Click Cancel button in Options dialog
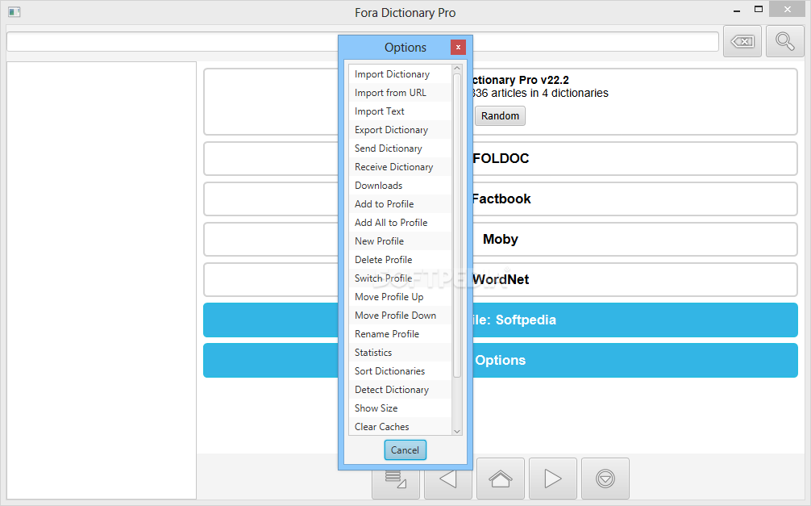This screenshot has width=811, height=506. click(405, 450)
